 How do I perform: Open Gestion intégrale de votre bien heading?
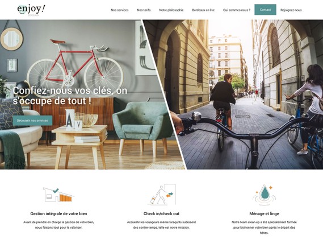tap(58, 213)
